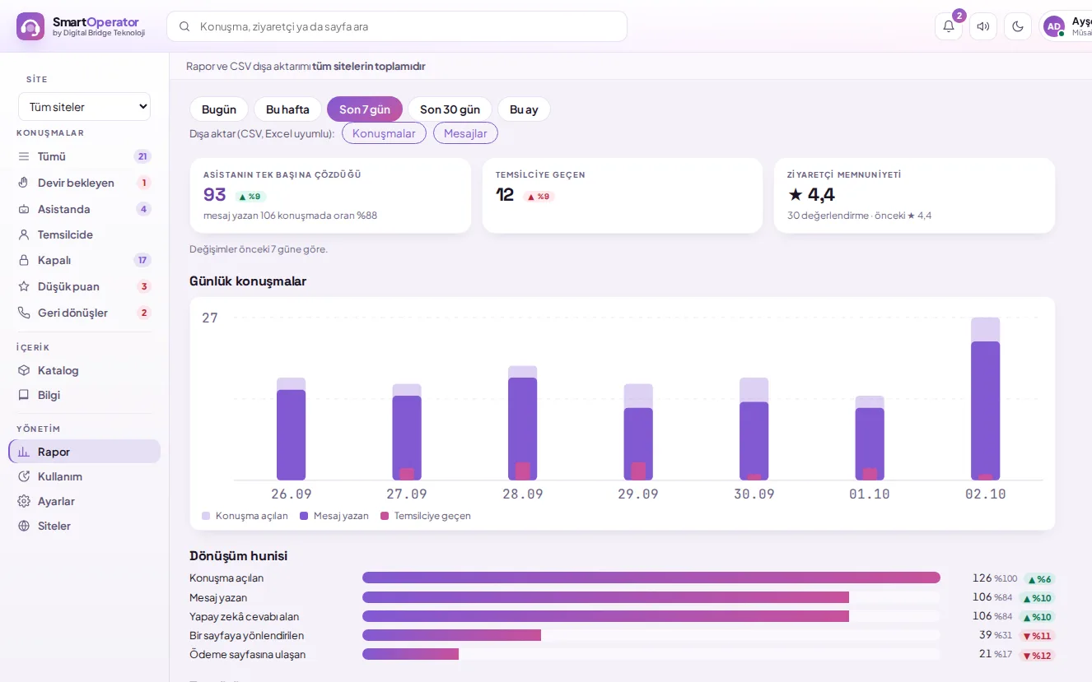Export conversations with Konuşmalar CSV button
This screenshot has height=682, width=1092.
384,133
